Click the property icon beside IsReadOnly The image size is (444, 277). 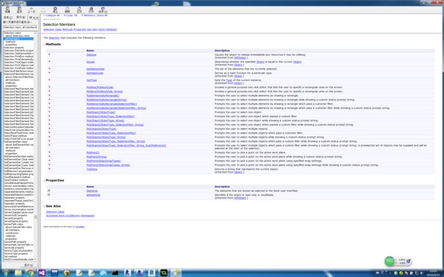pos(49,194)
